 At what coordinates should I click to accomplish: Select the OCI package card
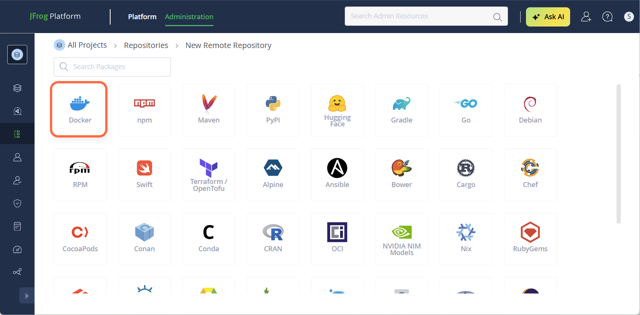click(x=337, y=239)
